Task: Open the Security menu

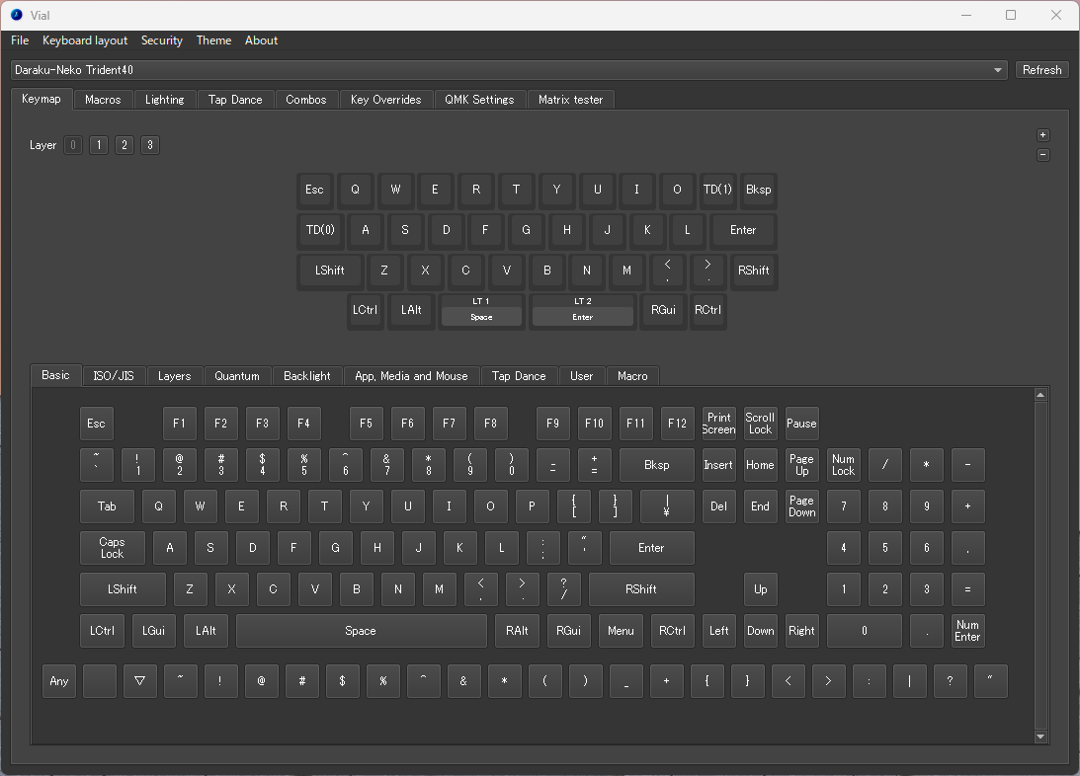Action: click(161, 40)
